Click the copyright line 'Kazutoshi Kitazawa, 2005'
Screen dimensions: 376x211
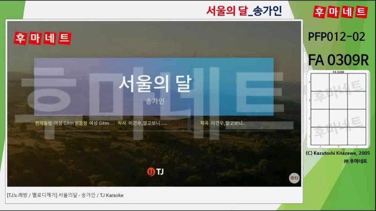click(338, 153)
